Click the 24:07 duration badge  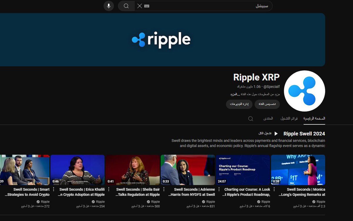tap(222, 181)
